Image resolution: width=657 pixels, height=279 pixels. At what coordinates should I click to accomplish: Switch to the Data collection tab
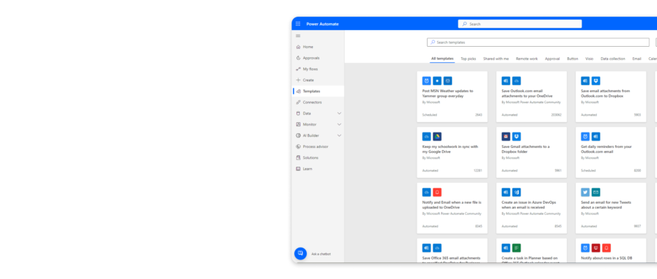[x=612, y=59]
